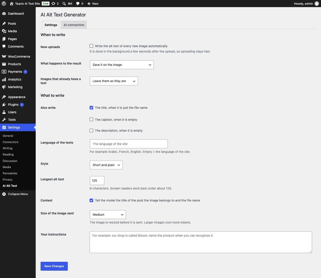Open the comments bubble icon in the admin bar

78,3
